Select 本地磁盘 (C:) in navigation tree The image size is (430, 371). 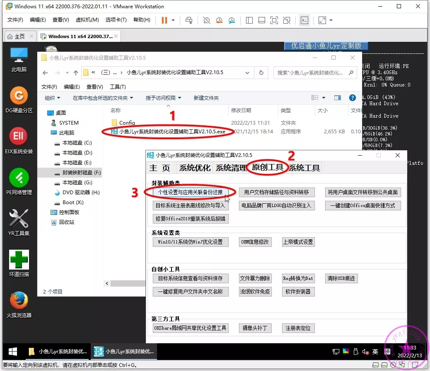click(77, 143)
